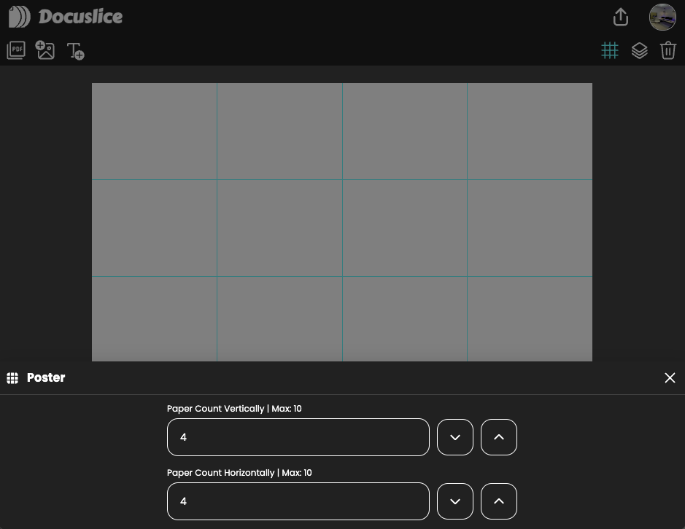Close the Poster panel
The width and height of the screenshot is (685, 529).
coord(670,377)
